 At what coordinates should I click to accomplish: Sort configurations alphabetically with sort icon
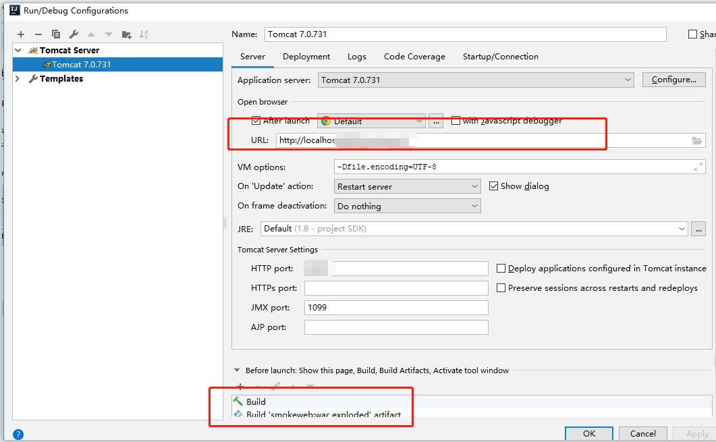pos(144,34)
